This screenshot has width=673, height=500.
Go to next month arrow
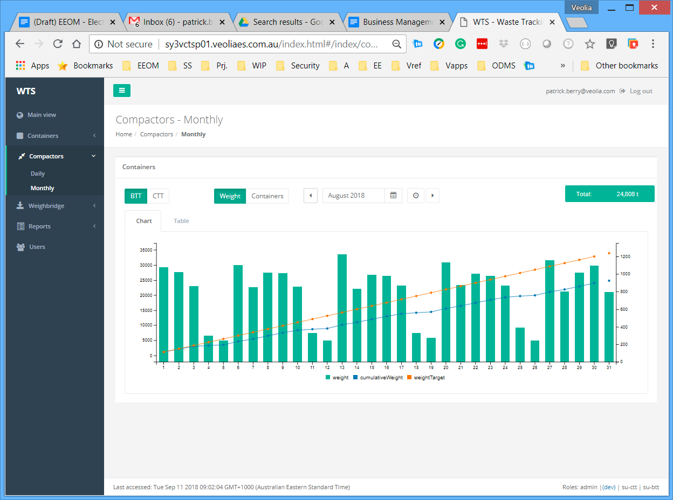click(x=432, y=196)
